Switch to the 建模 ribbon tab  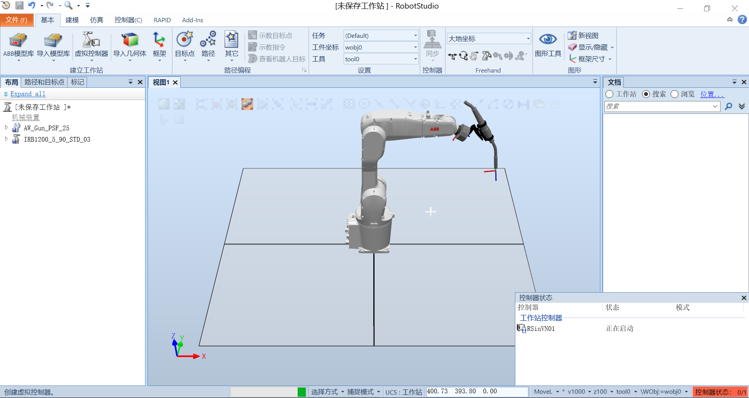click(x=72, y=20)
